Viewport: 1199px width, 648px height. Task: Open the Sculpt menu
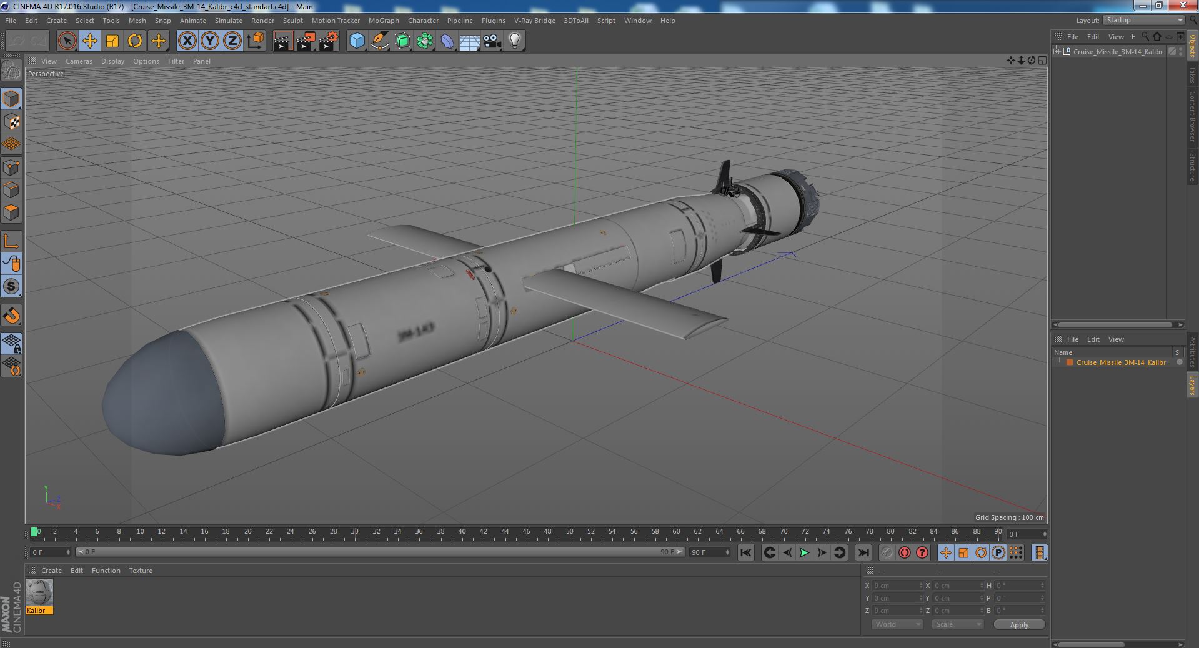(x=292, y=21)
